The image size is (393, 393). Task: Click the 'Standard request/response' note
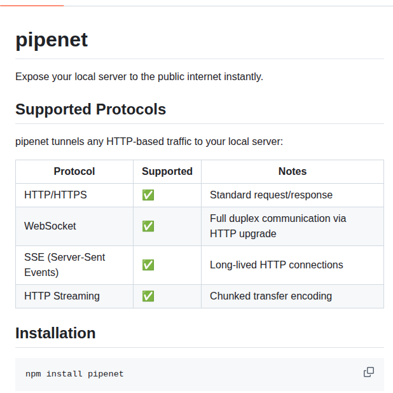click(271, 195)
